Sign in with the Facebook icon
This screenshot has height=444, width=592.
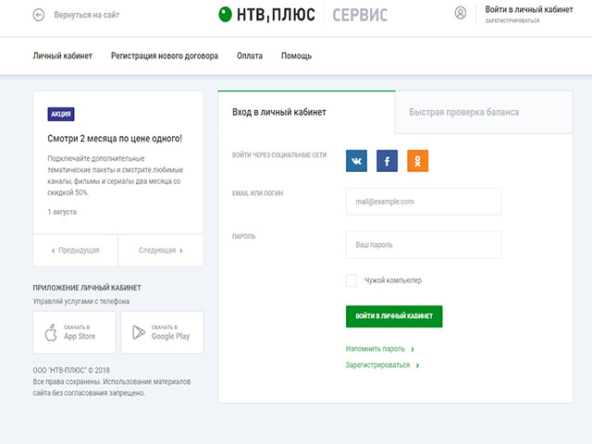tap(387, 161)
